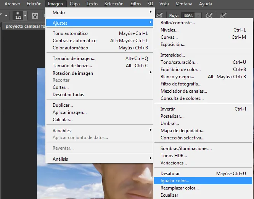Screen dimensions: 254x199
Task: Open Blanco y negro adjustment
Action: click(203, 77)
